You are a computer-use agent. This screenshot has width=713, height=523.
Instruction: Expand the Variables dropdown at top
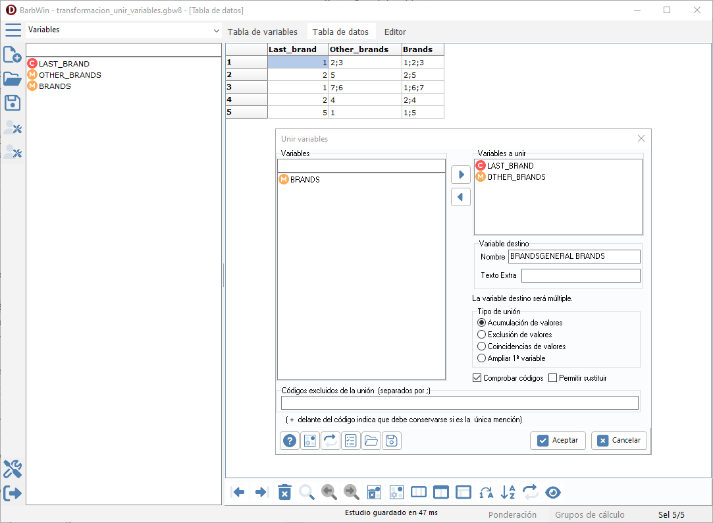(x=217, y=30)
